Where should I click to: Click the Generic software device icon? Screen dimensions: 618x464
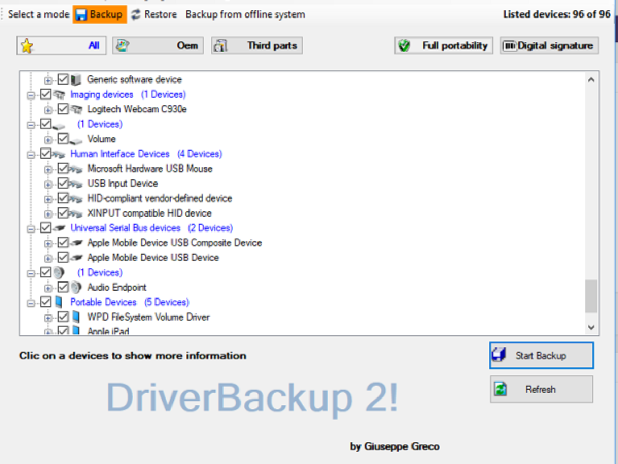coord(76,80)
